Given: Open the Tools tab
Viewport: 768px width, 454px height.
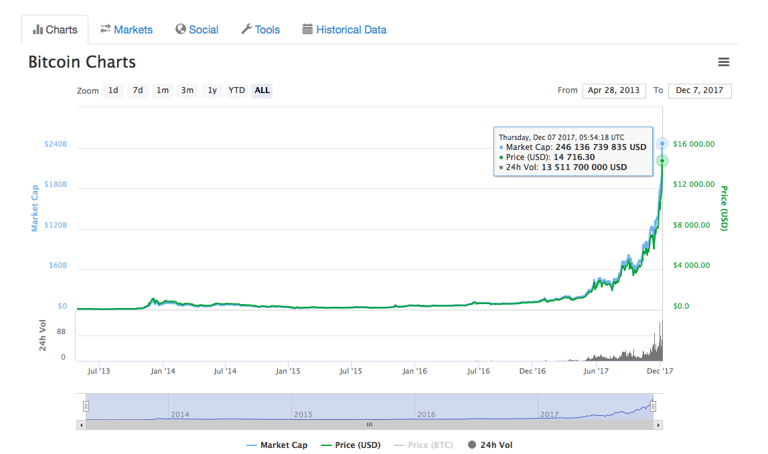Looking at the screenshot, I should [260, 29].
